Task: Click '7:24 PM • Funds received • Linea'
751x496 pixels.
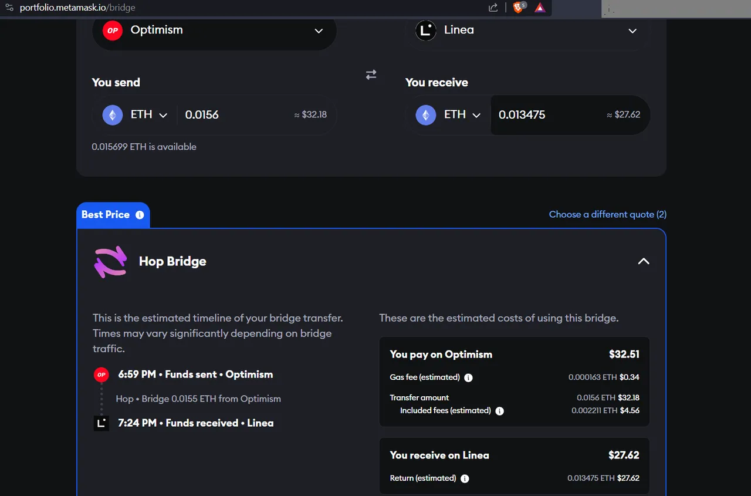Action: tap(196, 423)
